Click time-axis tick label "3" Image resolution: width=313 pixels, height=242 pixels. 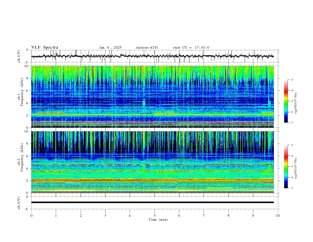[x=105, y=216]
